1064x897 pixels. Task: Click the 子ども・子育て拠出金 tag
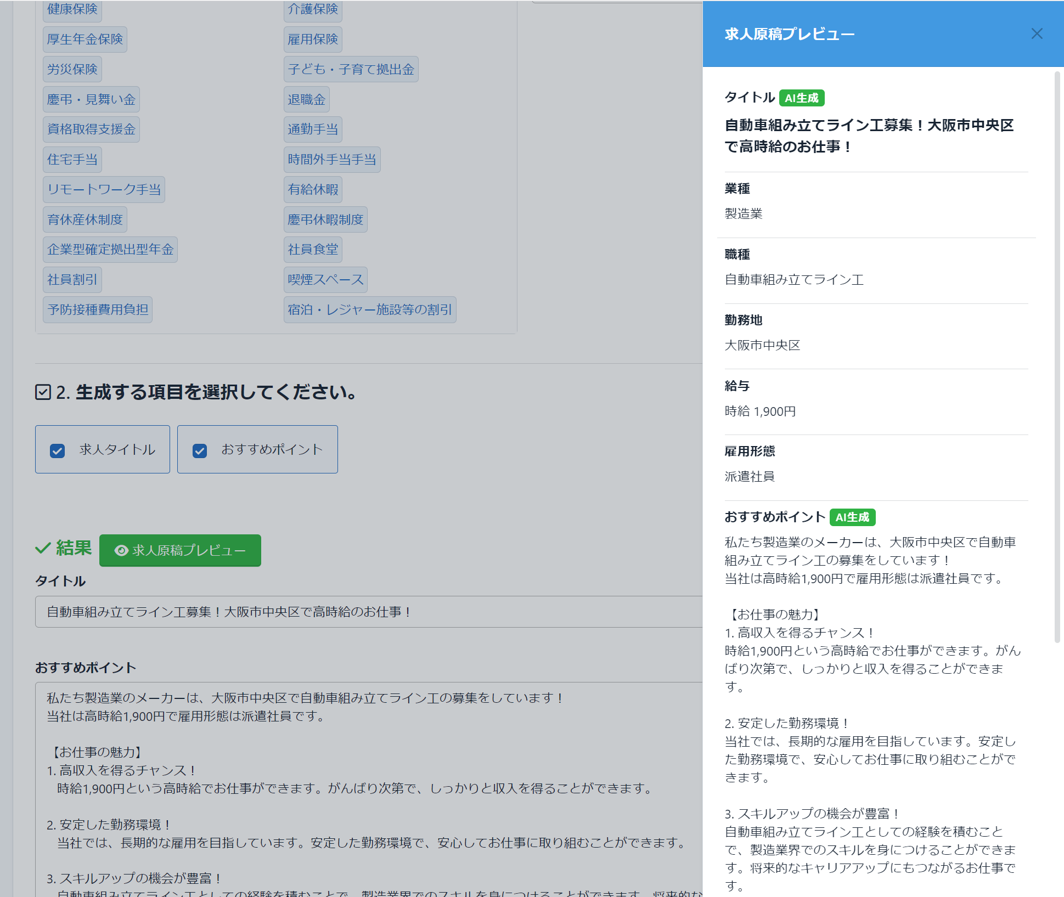(351, 70)
